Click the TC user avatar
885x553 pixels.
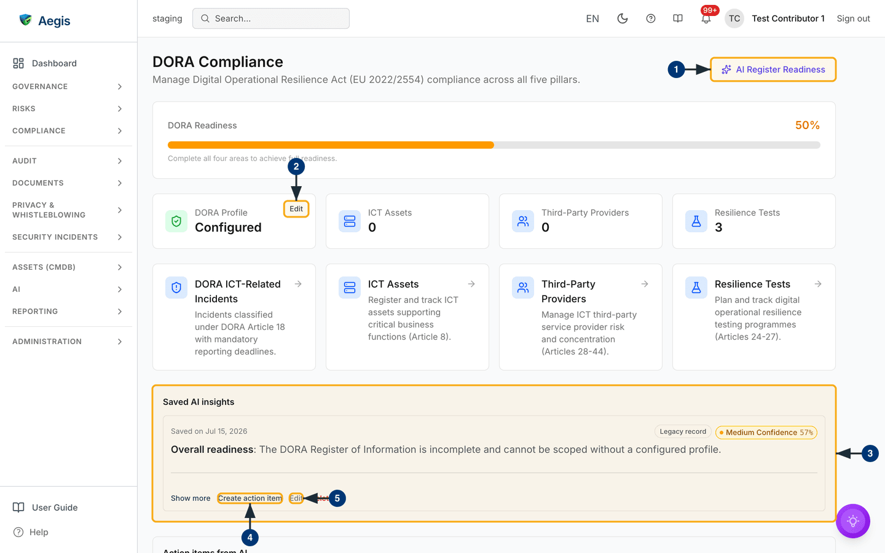[734, 18]
